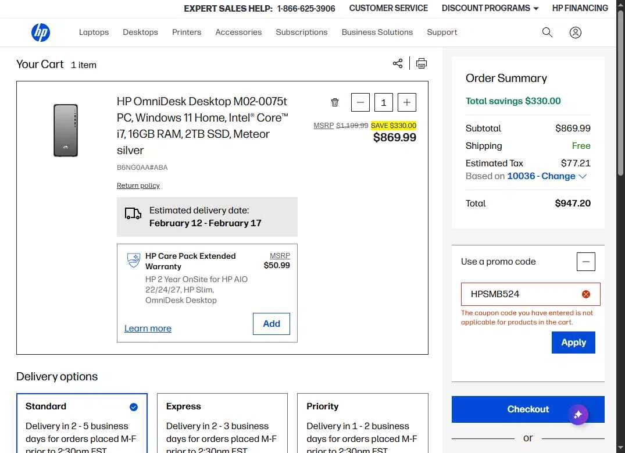The image size is (625, 453).
Task: Click the quantity field showing 1
Action: pos(384,102)
